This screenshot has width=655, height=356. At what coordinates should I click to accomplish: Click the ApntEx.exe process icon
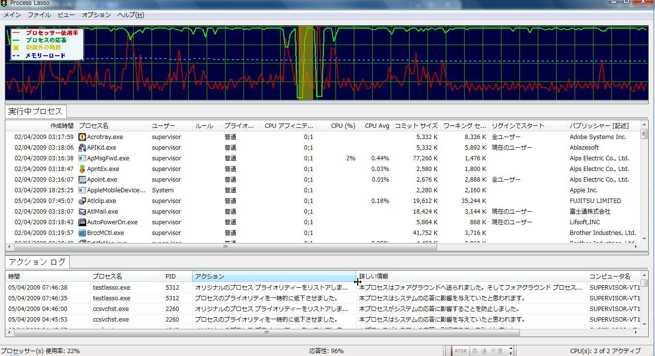(x=82, y=169)
